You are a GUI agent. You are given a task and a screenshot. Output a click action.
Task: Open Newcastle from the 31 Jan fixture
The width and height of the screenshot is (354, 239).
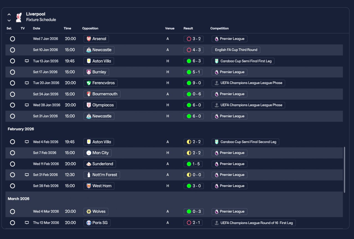click(x=99, y=116)
